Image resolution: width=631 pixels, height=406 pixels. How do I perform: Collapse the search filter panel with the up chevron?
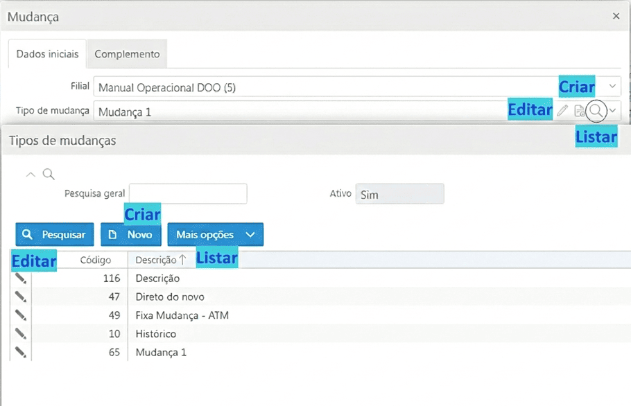click(31, 174)
